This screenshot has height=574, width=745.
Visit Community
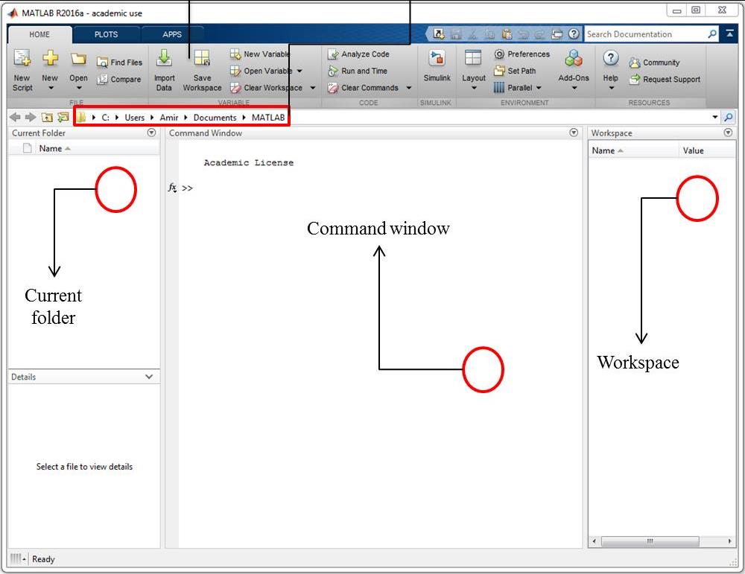pos(654,63)
